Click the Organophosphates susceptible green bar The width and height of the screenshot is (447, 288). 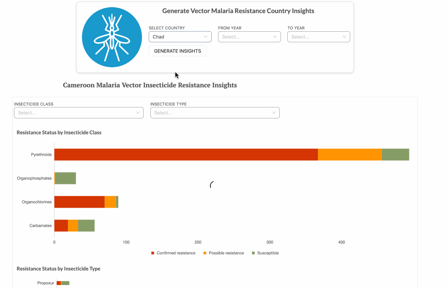[x=65, y=178]
